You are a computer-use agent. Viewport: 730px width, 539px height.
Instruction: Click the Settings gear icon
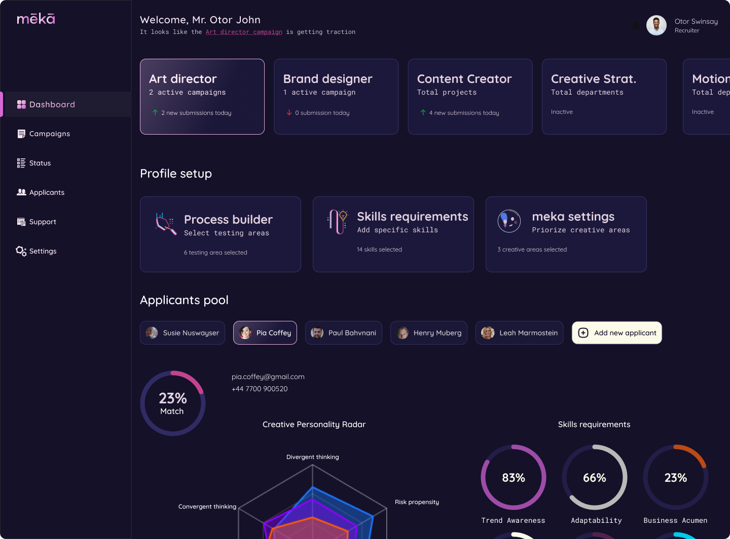coord(21,251)
